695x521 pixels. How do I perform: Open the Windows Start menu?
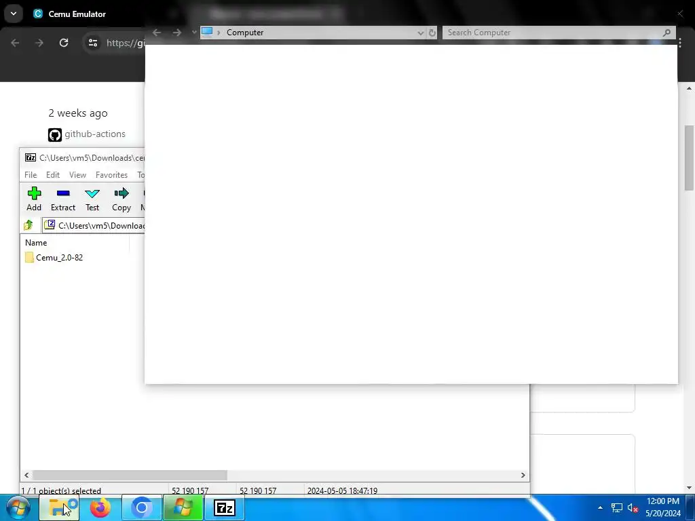(x=18, y=507)
